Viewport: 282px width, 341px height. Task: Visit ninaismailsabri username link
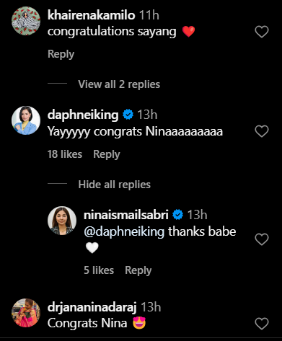tap(126, 215)
